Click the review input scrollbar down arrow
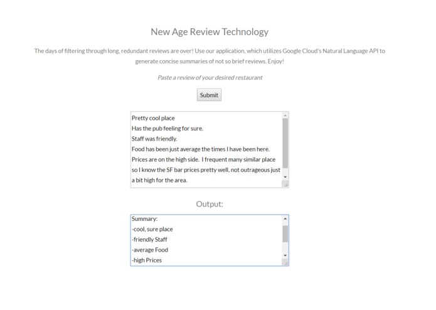This screenshot has height=310, width=436. (285, 177)
